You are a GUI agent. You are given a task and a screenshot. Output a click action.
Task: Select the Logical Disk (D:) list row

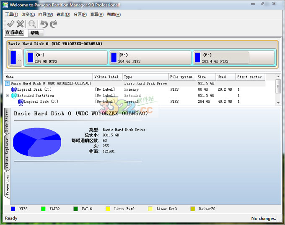(x=135, y=102)
